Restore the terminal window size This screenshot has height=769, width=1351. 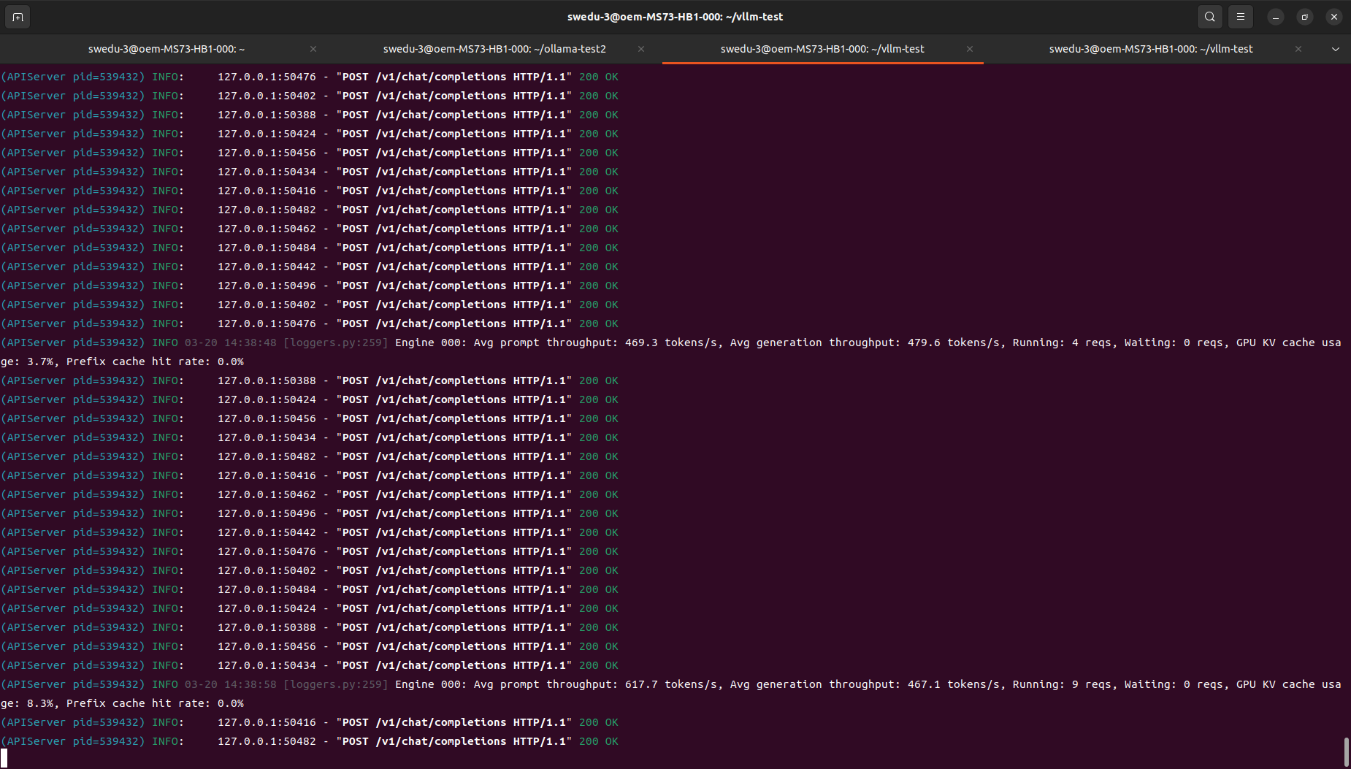pyautogui.click(x=1305, y=17)
